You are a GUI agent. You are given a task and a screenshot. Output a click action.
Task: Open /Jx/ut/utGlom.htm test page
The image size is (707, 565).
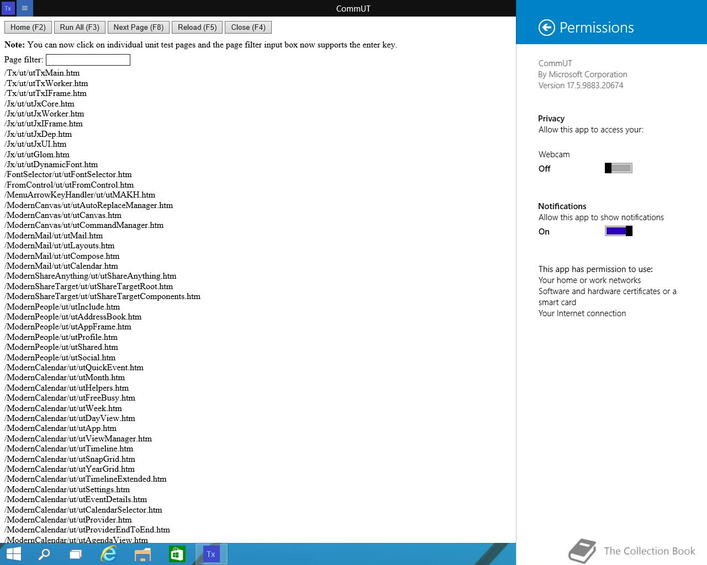click(x=37, y=154)
